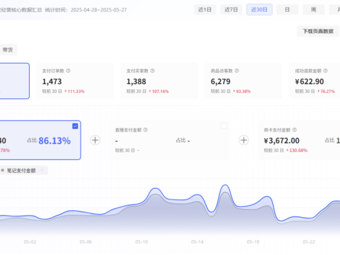Screen dimensions: 340x255
Task: Click the 05-18 chart date label
Action: point(253,242)
